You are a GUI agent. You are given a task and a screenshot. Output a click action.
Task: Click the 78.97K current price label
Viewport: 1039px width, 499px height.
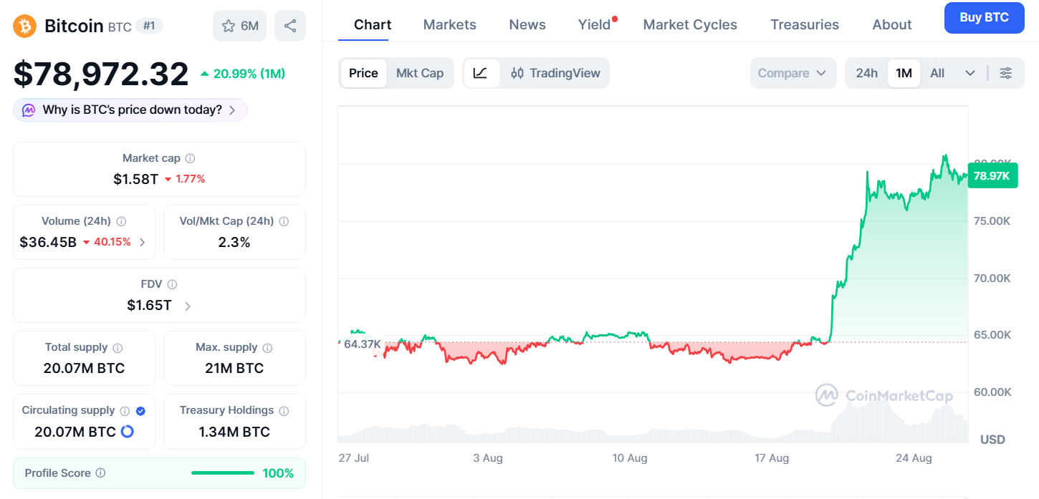tap(992, 176)
